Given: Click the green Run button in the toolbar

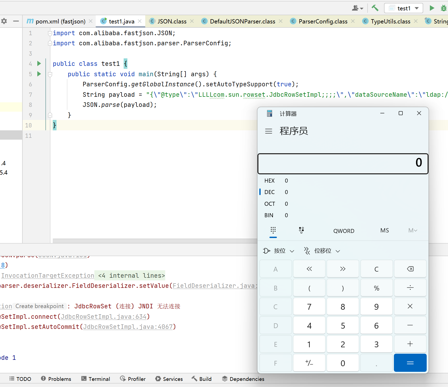Looking at the screenshot, I should [432, 8].
